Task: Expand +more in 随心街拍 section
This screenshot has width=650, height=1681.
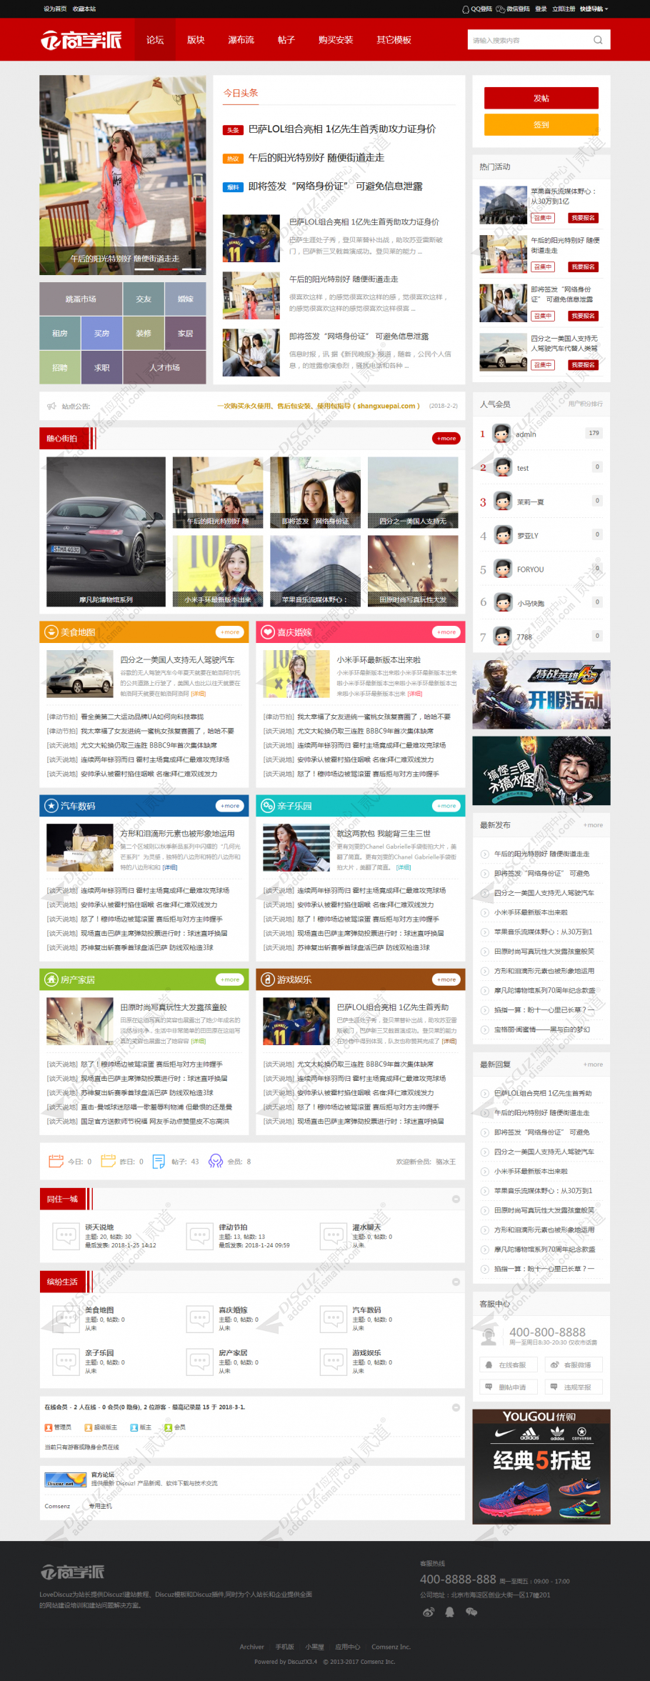Action: click(446, 439)
